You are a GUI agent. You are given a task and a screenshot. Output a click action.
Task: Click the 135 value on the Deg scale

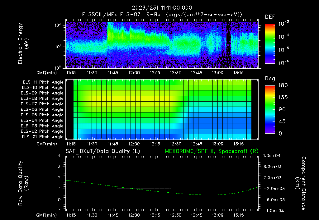pos(283,98)
